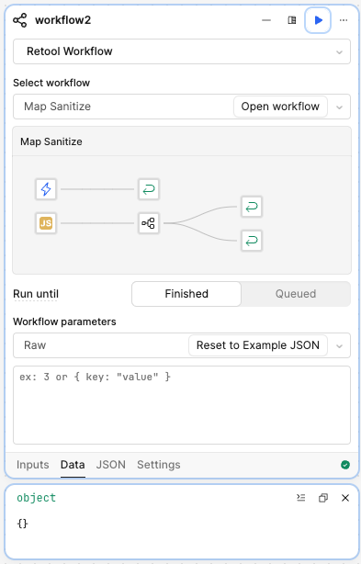Set Run until to Queued
This screenshot has width=361, height=564.
point(296,294)
